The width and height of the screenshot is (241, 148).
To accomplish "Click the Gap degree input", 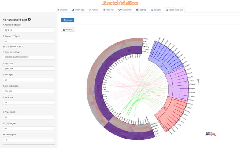I will click(29, 128).
